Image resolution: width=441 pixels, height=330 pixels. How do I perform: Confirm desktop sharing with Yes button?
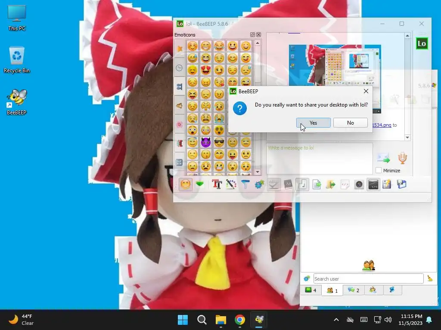click(314, 122)
